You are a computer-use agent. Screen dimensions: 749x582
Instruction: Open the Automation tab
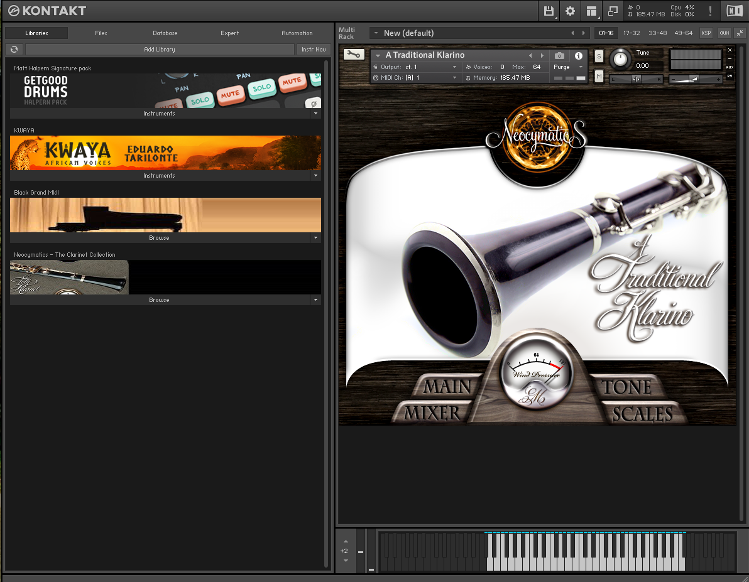297,33
